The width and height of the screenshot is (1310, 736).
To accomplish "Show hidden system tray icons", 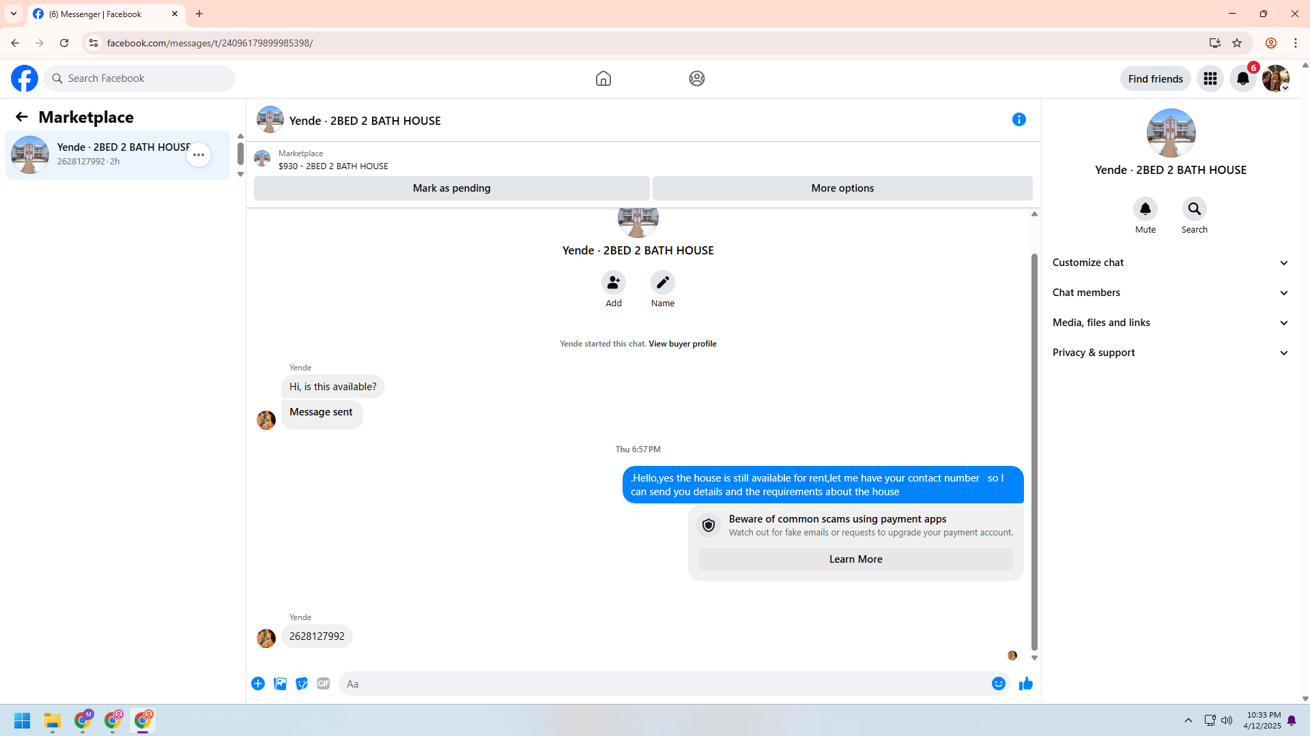I will 1188,720.
